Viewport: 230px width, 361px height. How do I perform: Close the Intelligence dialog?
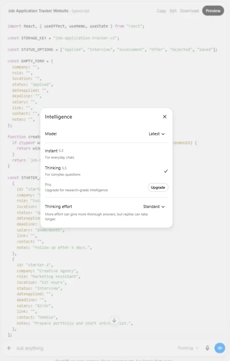point(164,117)
